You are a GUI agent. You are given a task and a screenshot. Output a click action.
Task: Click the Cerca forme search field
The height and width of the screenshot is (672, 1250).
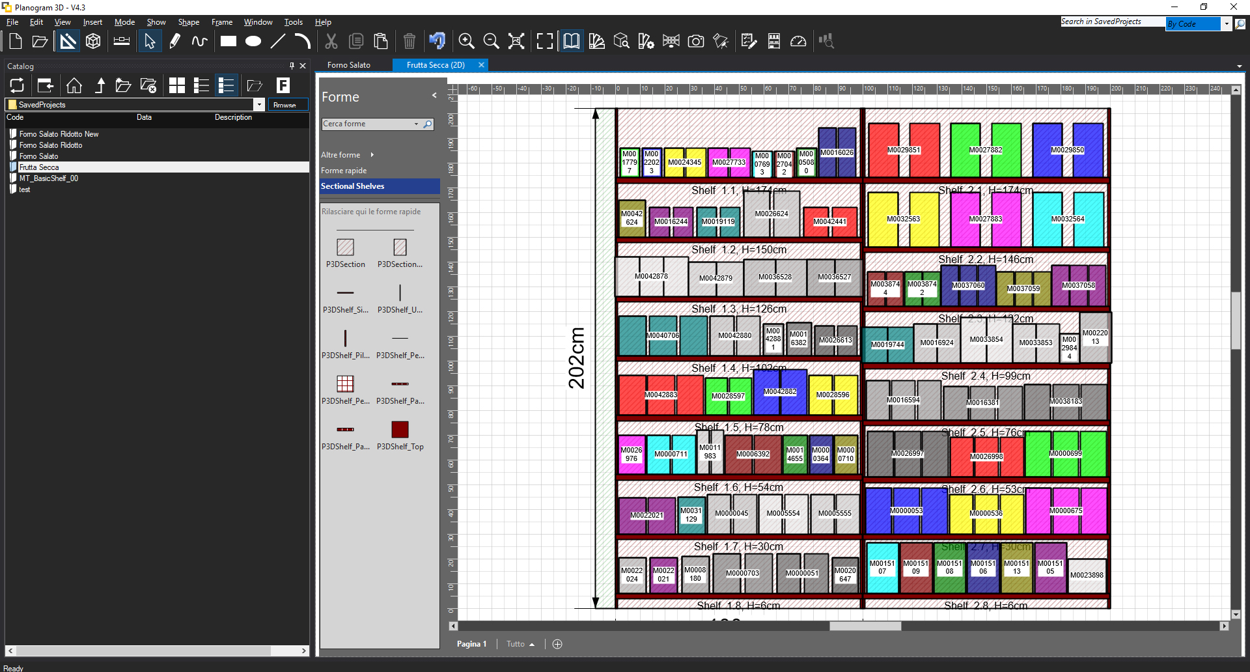pyautogui.click(x=368, y=124)
